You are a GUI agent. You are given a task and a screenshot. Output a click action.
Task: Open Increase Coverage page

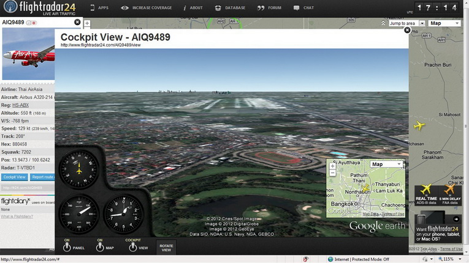pos(147,8)
